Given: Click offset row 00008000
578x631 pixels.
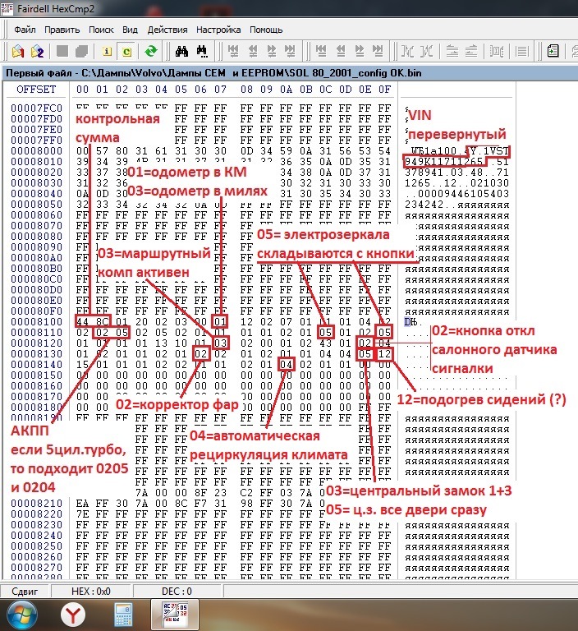Looking at the screenshot, I should pyautogui.click(x=37, y=151).
